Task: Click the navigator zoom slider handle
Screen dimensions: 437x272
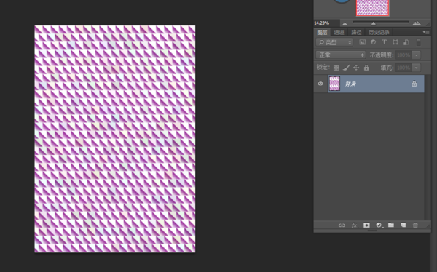Action: [373, 24]
